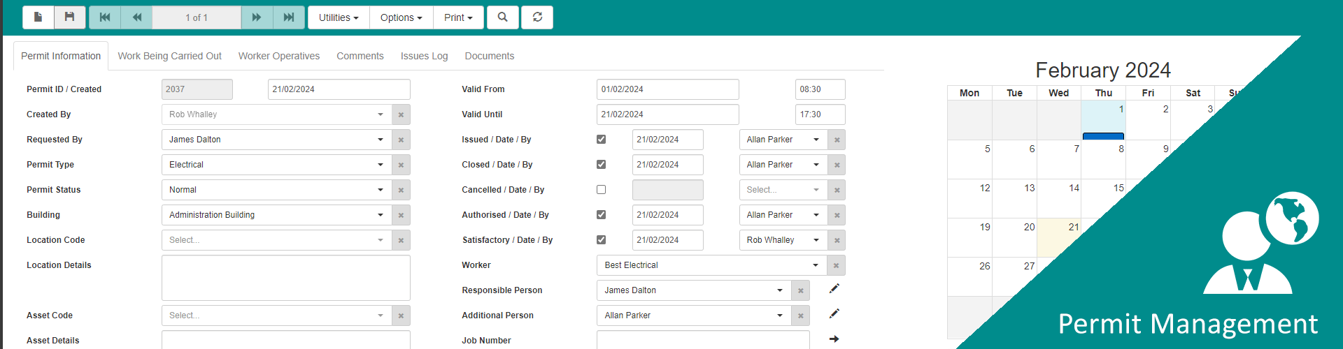Clear the Cancelled By person
The width and height of the screenshot is (1343, 349).
[837, 190]
